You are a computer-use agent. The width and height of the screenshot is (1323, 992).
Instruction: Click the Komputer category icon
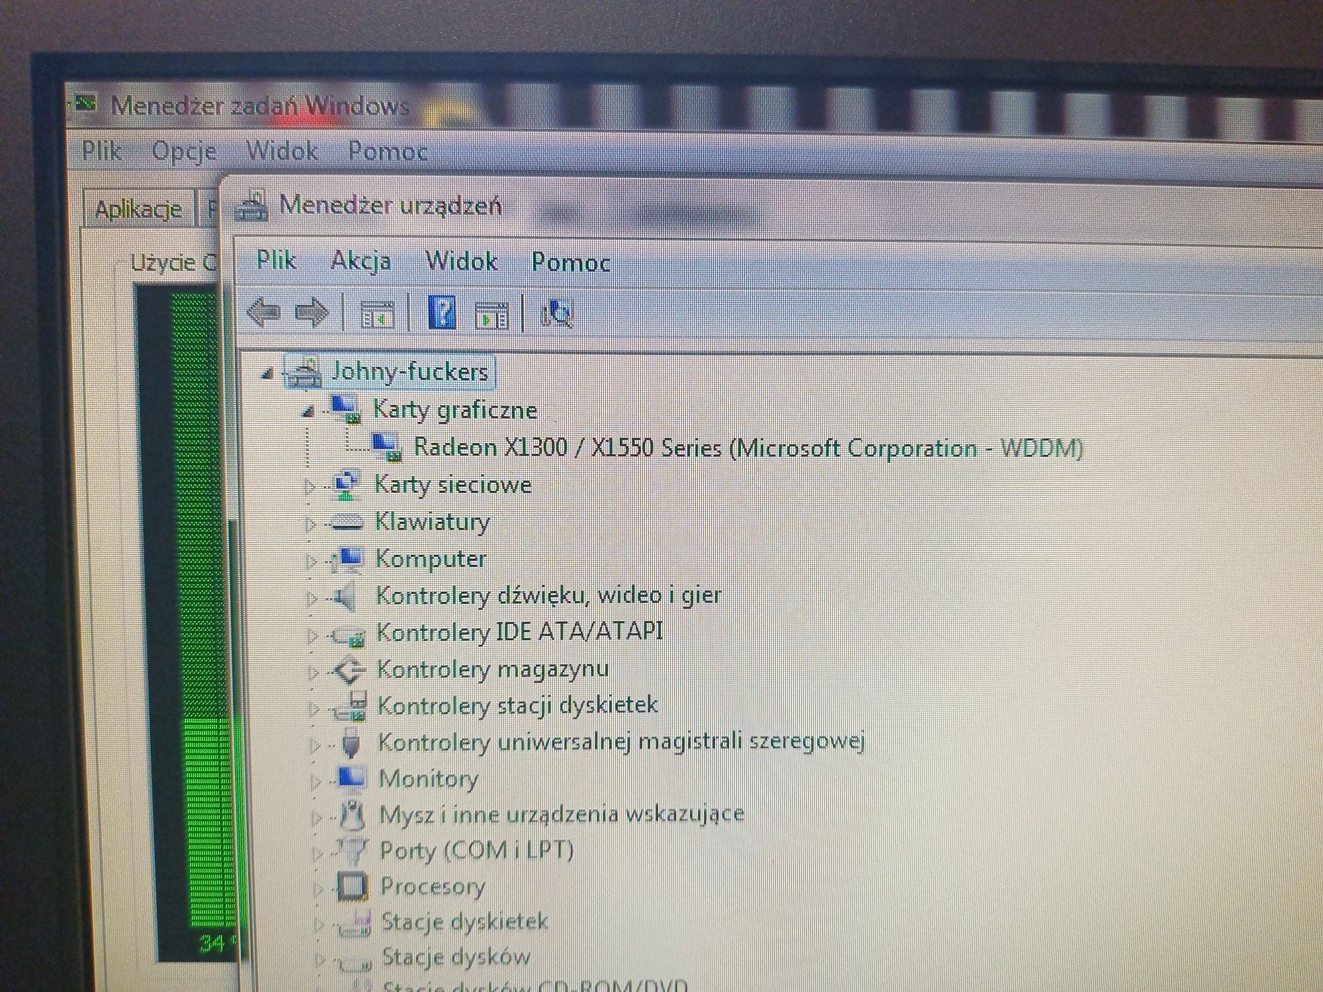(x=347, y=559)
